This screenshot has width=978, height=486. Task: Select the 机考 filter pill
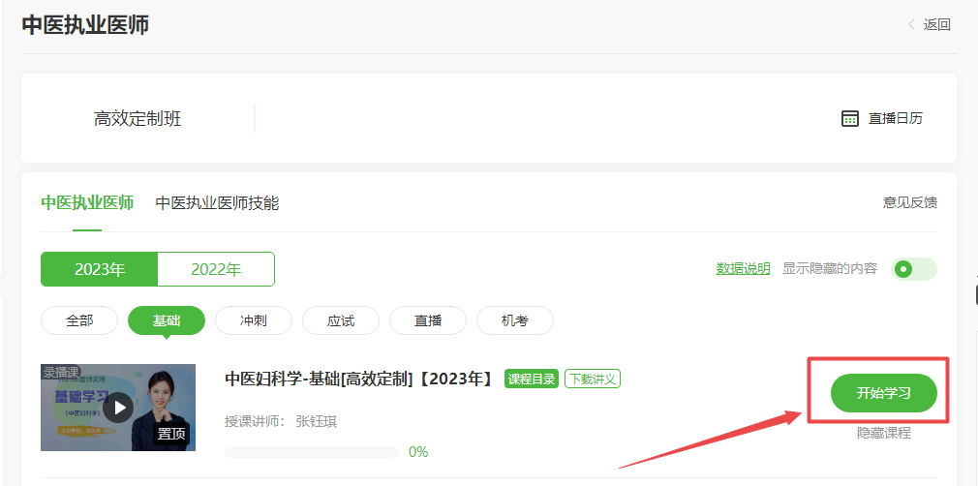pyautogui.click(x=515, y=320)
